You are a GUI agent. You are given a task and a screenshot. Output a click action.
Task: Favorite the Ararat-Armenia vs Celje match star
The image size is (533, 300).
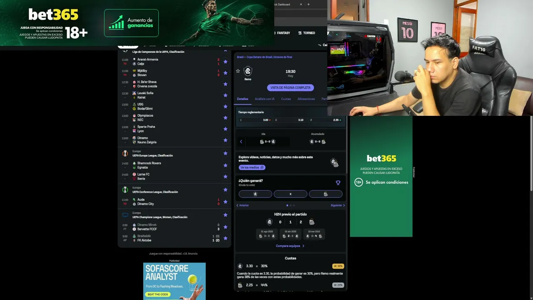click(225, 62)
